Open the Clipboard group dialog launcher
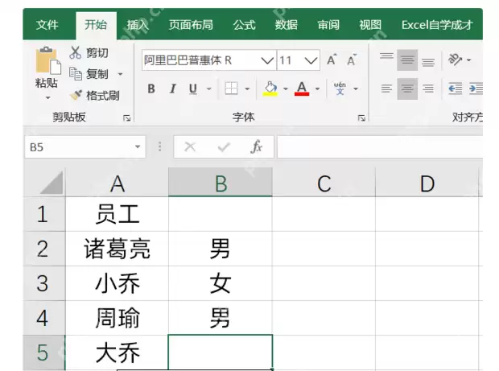Screen dimensions: 499x371 126,118
